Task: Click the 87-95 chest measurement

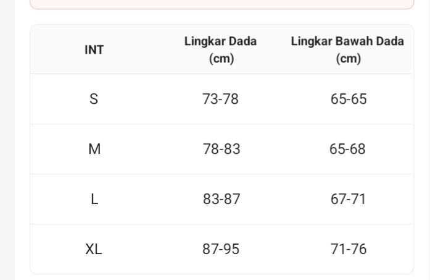Action: pyautogui.click(x=221, y=249)
